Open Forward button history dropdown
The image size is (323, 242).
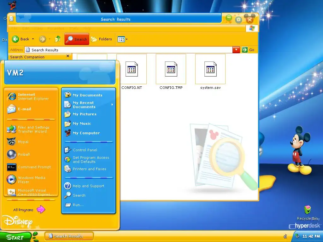(x=50, y=39)
